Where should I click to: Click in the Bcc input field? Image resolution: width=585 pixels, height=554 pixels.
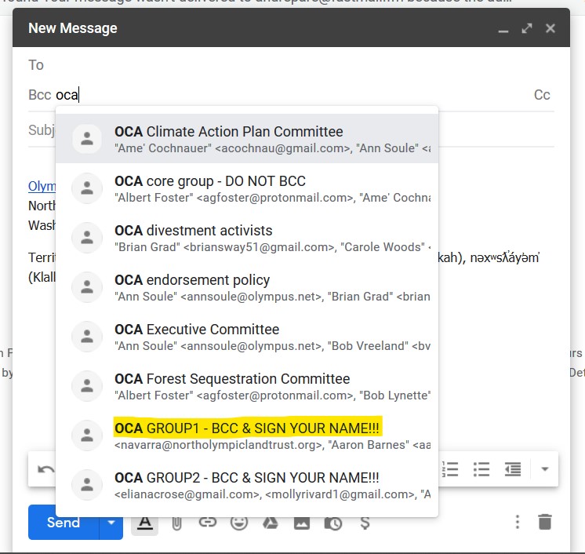pyautogui.click(x=298, y=95)
